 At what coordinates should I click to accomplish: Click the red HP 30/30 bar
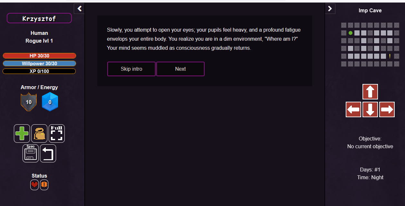(x=39, y=56)
